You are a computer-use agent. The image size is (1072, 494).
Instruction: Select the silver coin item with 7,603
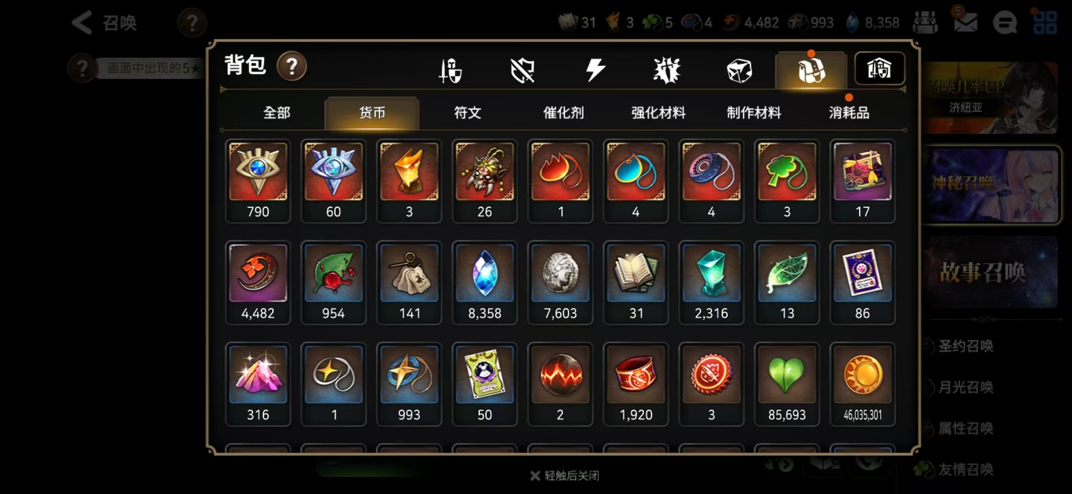560,283
